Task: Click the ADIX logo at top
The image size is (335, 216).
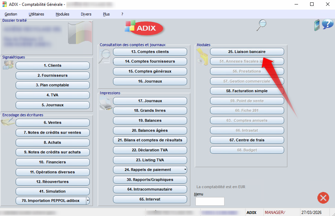Action: [144, 28]
